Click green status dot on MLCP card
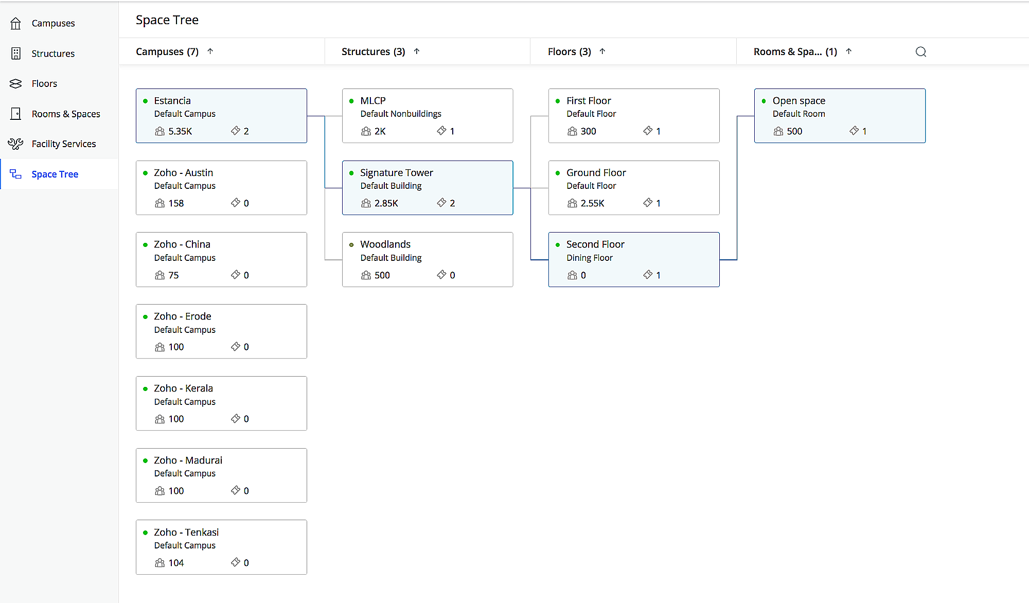 tap(351, 101)
